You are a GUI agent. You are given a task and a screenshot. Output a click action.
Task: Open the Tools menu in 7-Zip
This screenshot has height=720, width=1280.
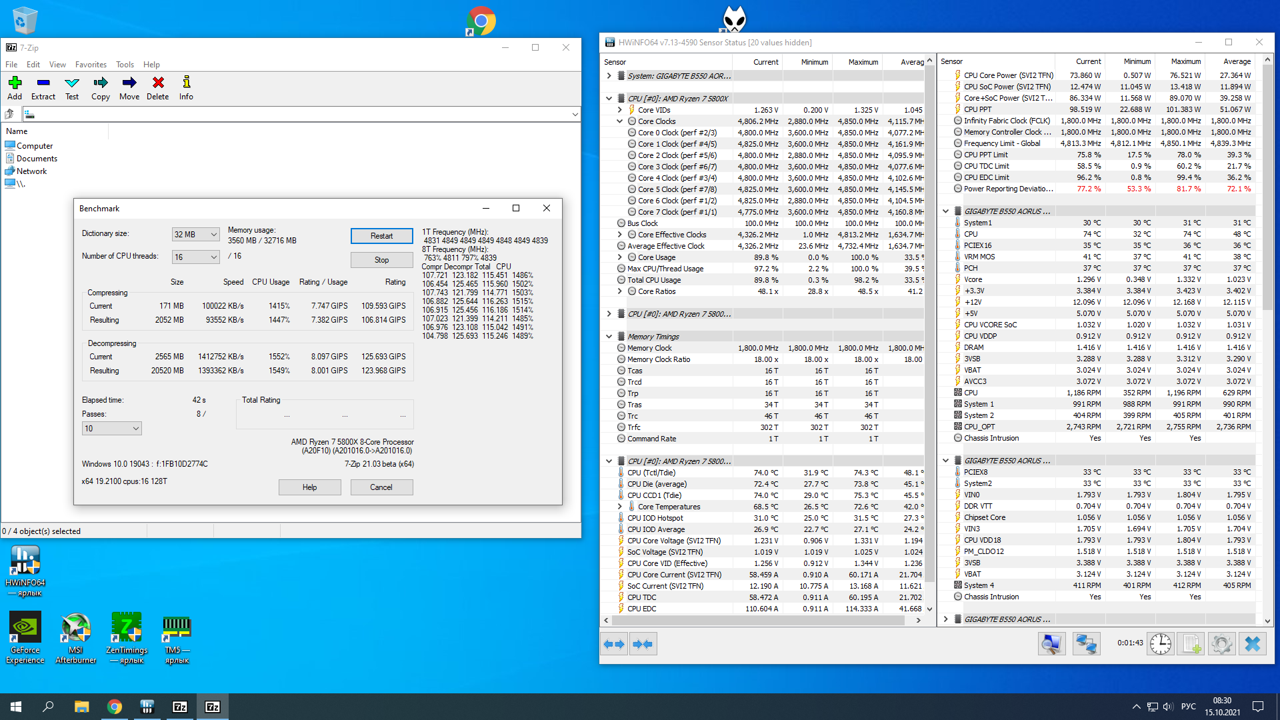click(125, 65)
